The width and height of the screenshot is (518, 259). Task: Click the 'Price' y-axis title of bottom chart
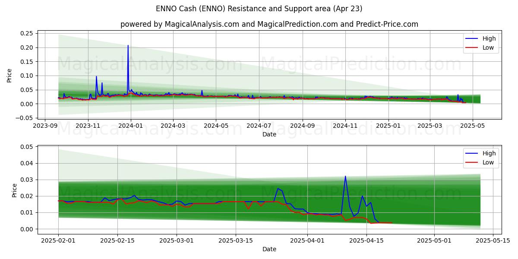click(x=15, y=190)
